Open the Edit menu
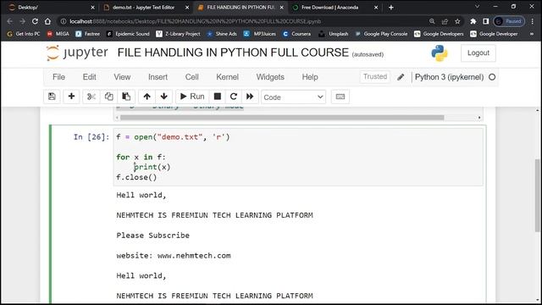 [x=89, y=77]
